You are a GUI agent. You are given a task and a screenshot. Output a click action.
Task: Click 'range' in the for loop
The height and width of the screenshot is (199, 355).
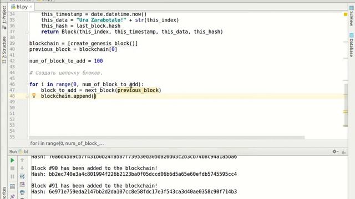63,85
